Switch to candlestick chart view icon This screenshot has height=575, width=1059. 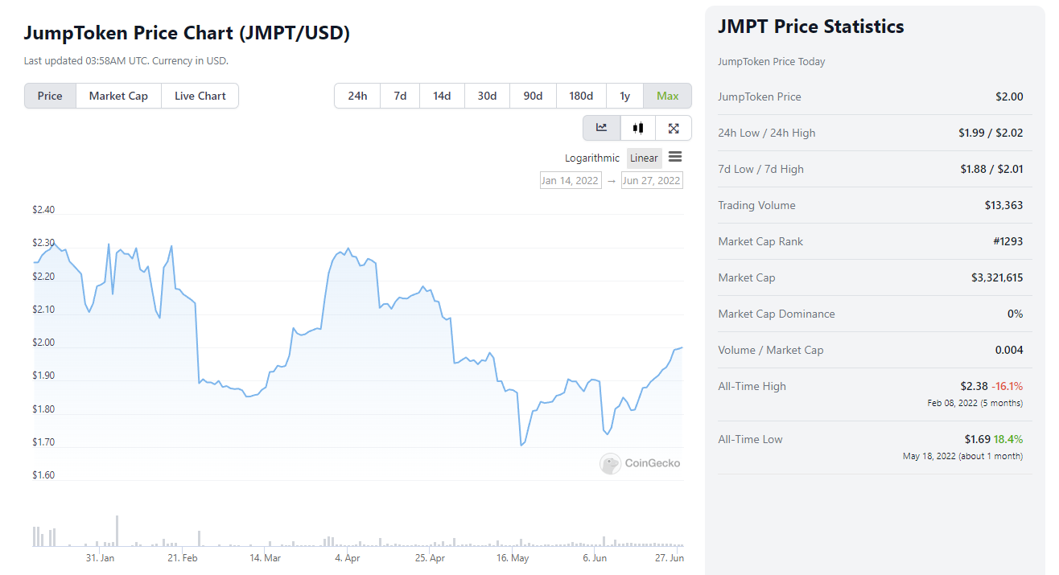coord(638,128)
